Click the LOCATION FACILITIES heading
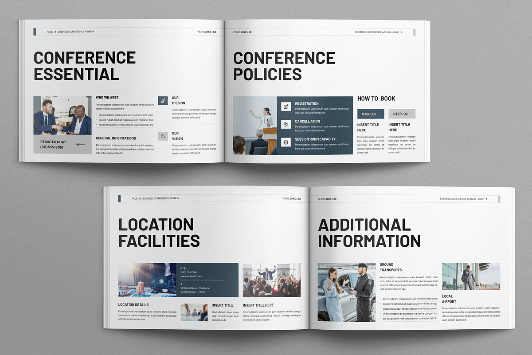The height and width of the screenshot is (355, 532). click(x=159, y=233)
